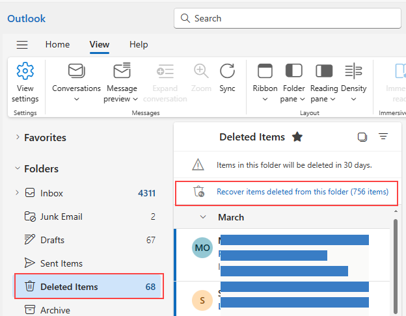406x316 pixels.
Task: Click the Folder pane icon
Action: (294, 71)
